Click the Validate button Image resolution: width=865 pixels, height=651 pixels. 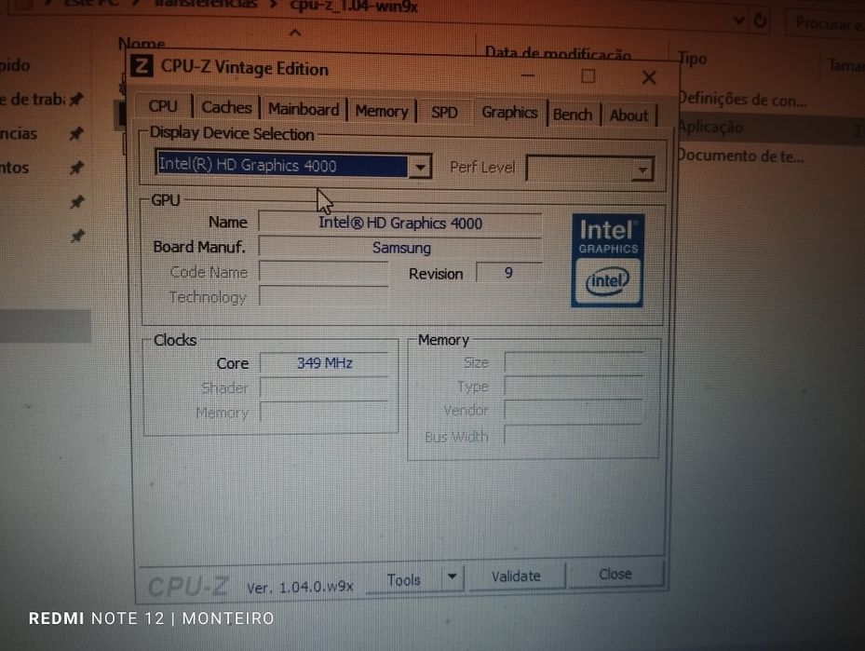[x=517, y=576]
